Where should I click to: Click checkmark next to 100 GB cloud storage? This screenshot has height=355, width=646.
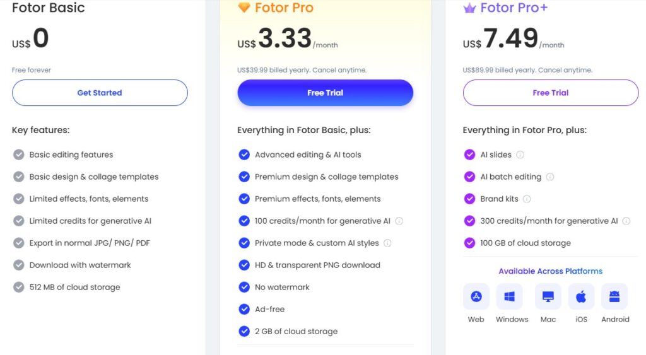coord(469,243)
